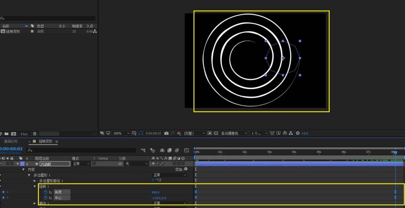Open parent 无 dropdown for 八边形 layer
This screenshot has width=405, height=208.
136,164
